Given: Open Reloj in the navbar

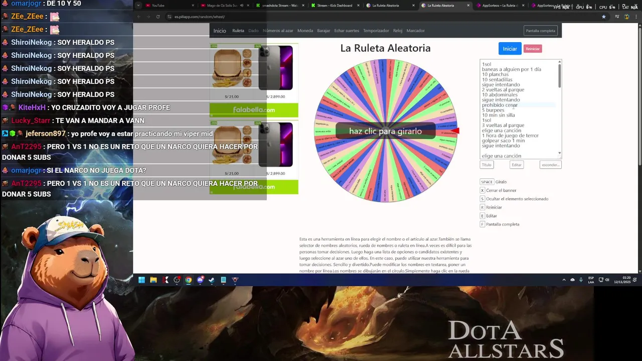Looking at the screenshot, I should [398, 31].
